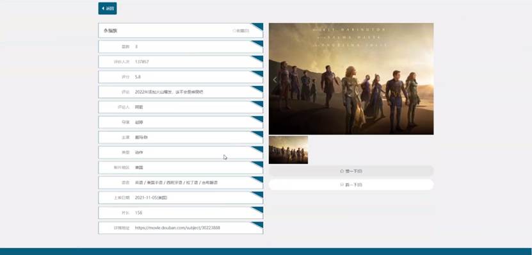
Task: Click the comment text starting with 2022
Action: (169, 92)
